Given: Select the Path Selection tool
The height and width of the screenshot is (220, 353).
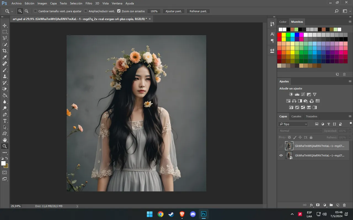Looking at the screenshot, I should point(5,127).
